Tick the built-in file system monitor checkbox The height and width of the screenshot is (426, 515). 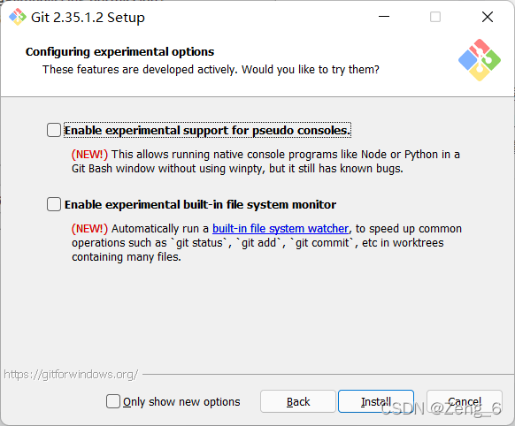pyautogui.click(x=54, y=204)
